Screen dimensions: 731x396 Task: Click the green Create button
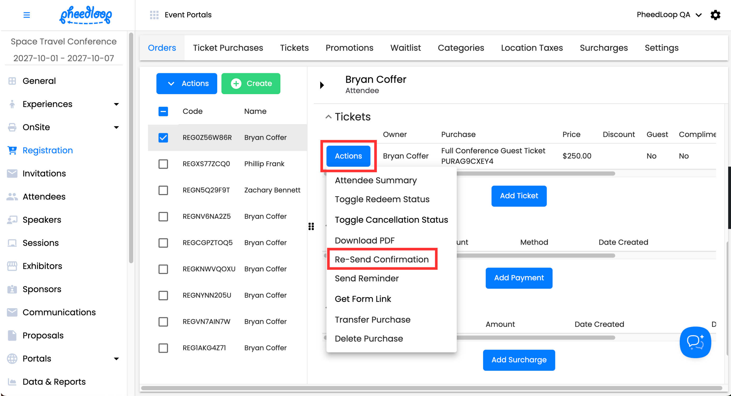pyautogui.click(x=251, y=84)
